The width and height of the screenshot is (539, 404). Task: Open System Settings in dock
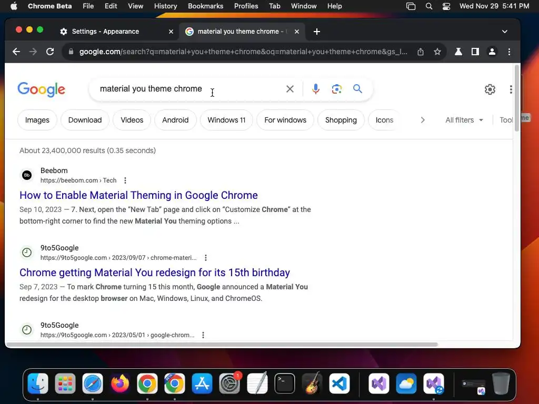[x=229, y=383]
